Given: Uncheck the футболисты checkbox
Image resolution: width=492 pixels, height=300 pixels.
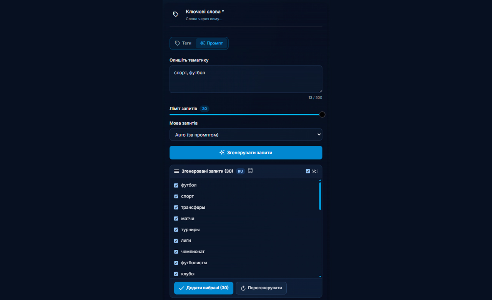Looking at the screenshot, I should click(176, 263).
